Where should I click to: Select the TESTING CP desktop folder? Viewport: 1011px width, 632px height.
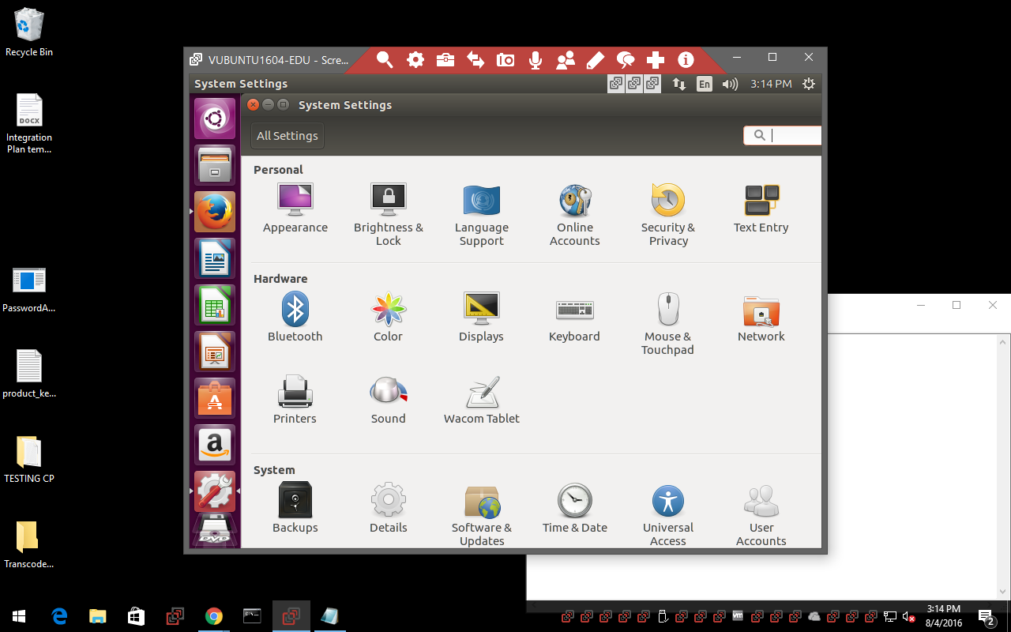pos(29,459)
